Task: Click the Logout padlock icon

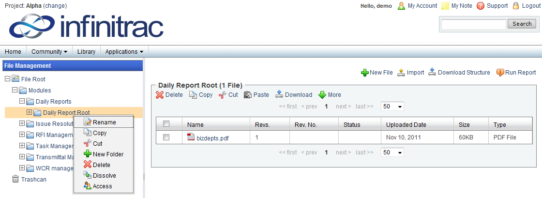Action: [516, 6]
